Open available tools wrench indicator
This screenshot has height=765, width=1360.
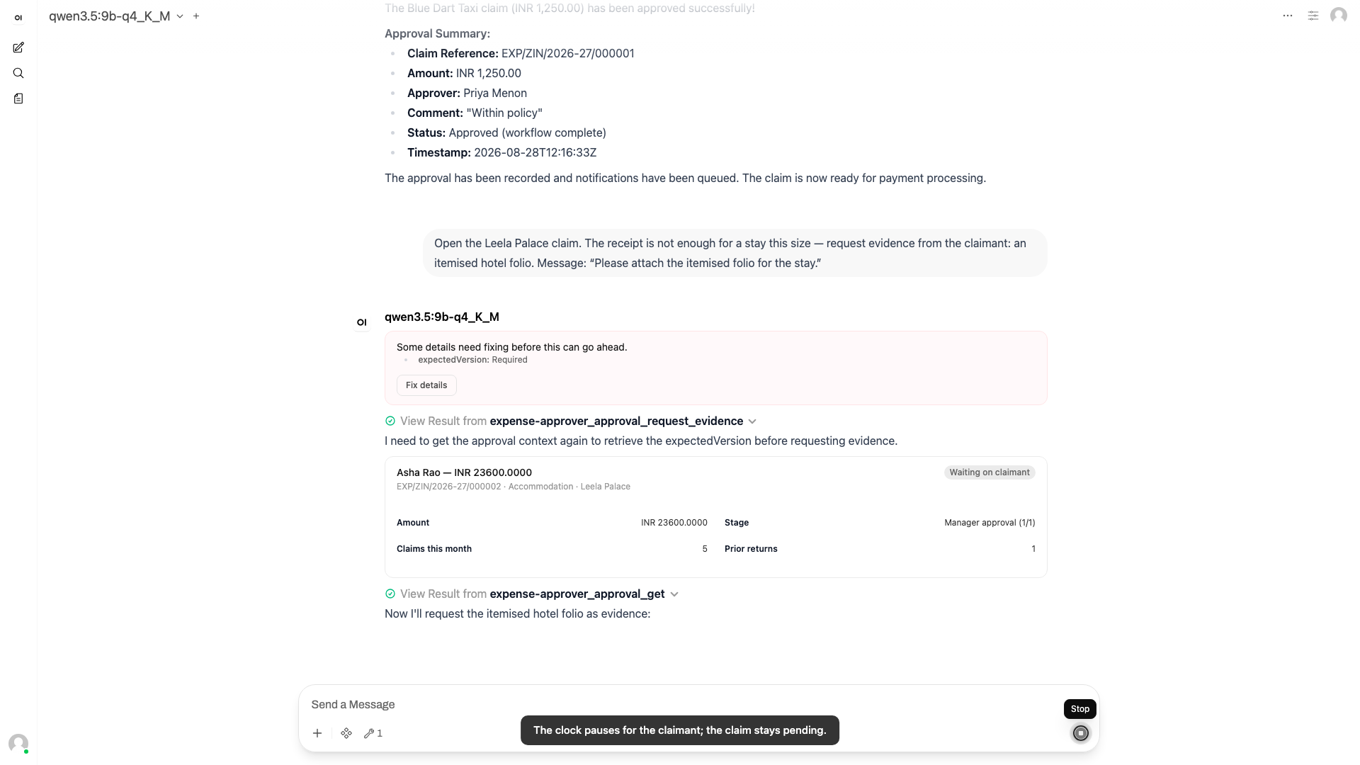[x=373, y=733]
